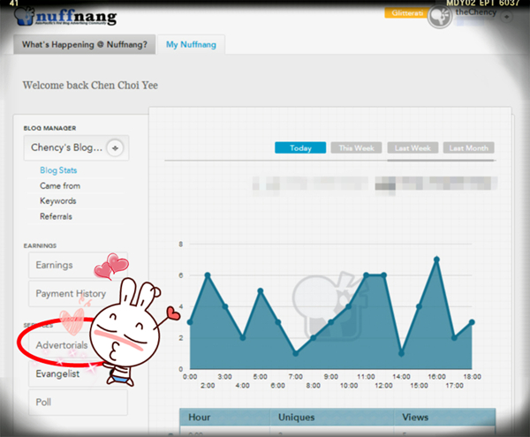Open Came from link
The height and width of the screenshot is (437, 530).
tap(60, 185)
